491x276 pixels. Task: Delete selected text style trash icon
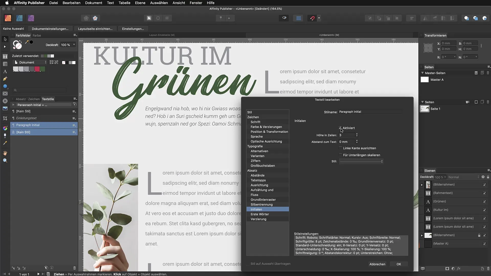click(x=74, y=268)
